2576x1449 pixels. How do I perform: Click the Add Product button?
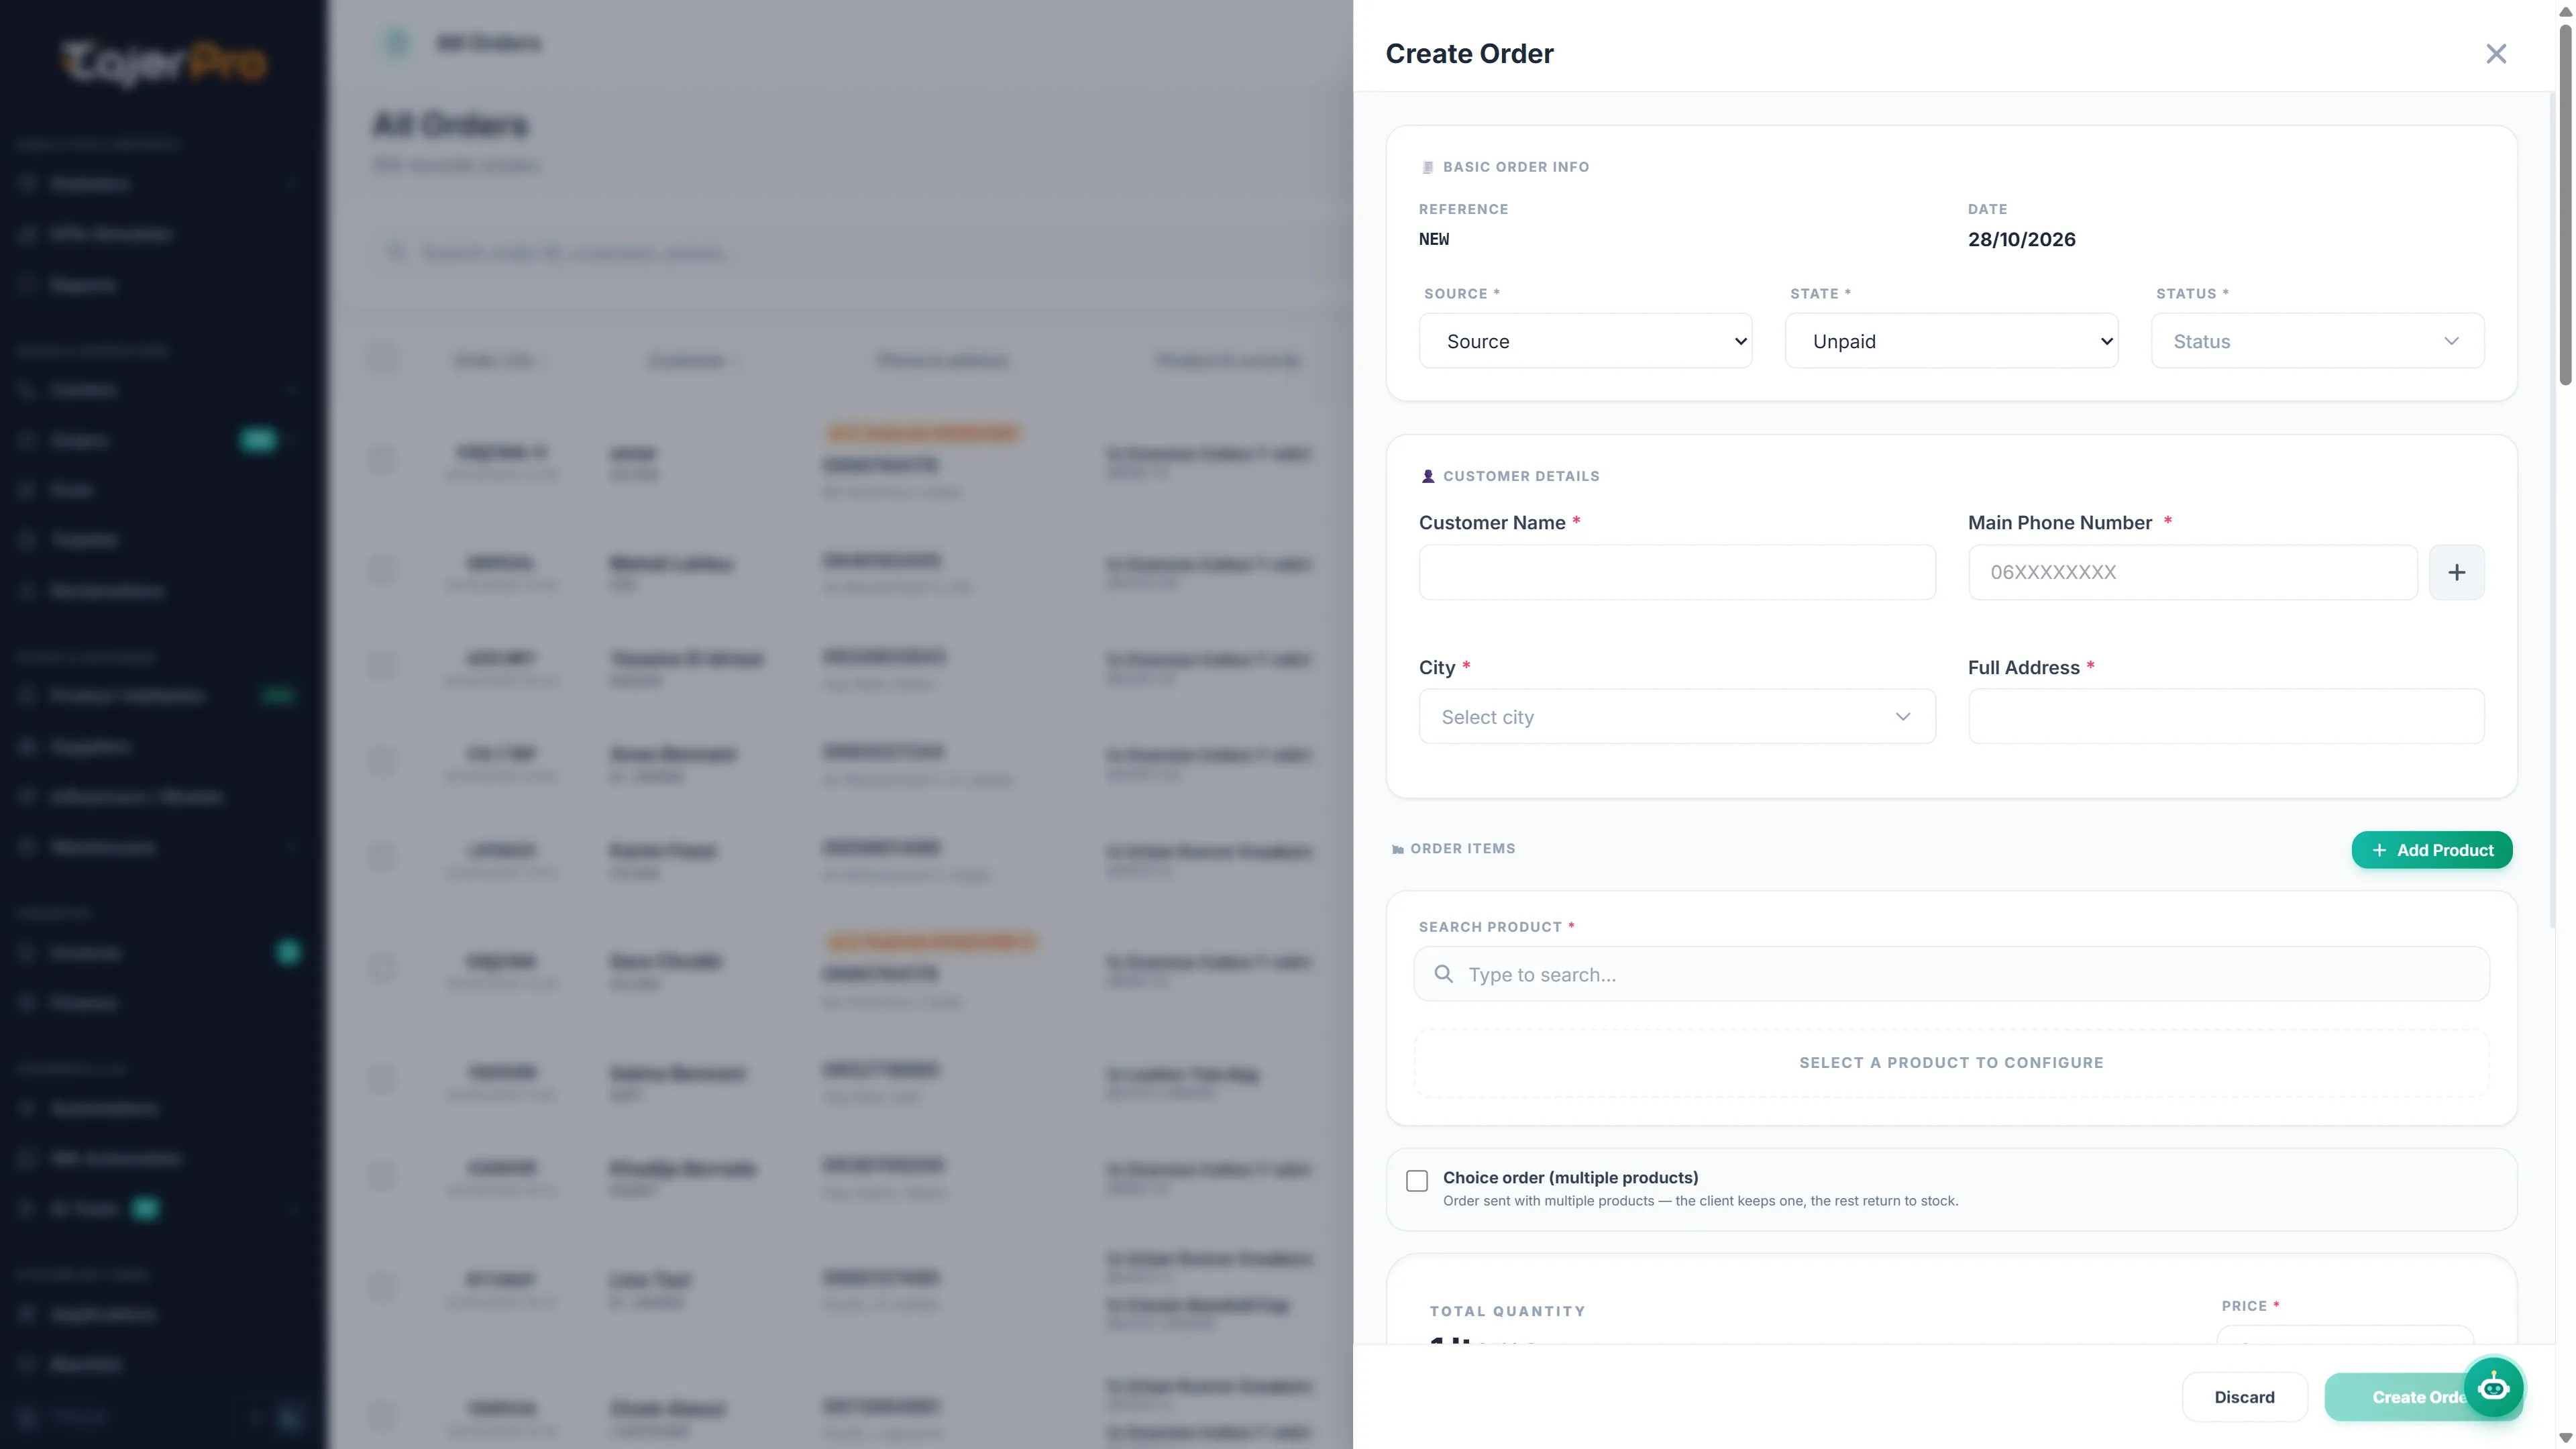pos(2431,850)
